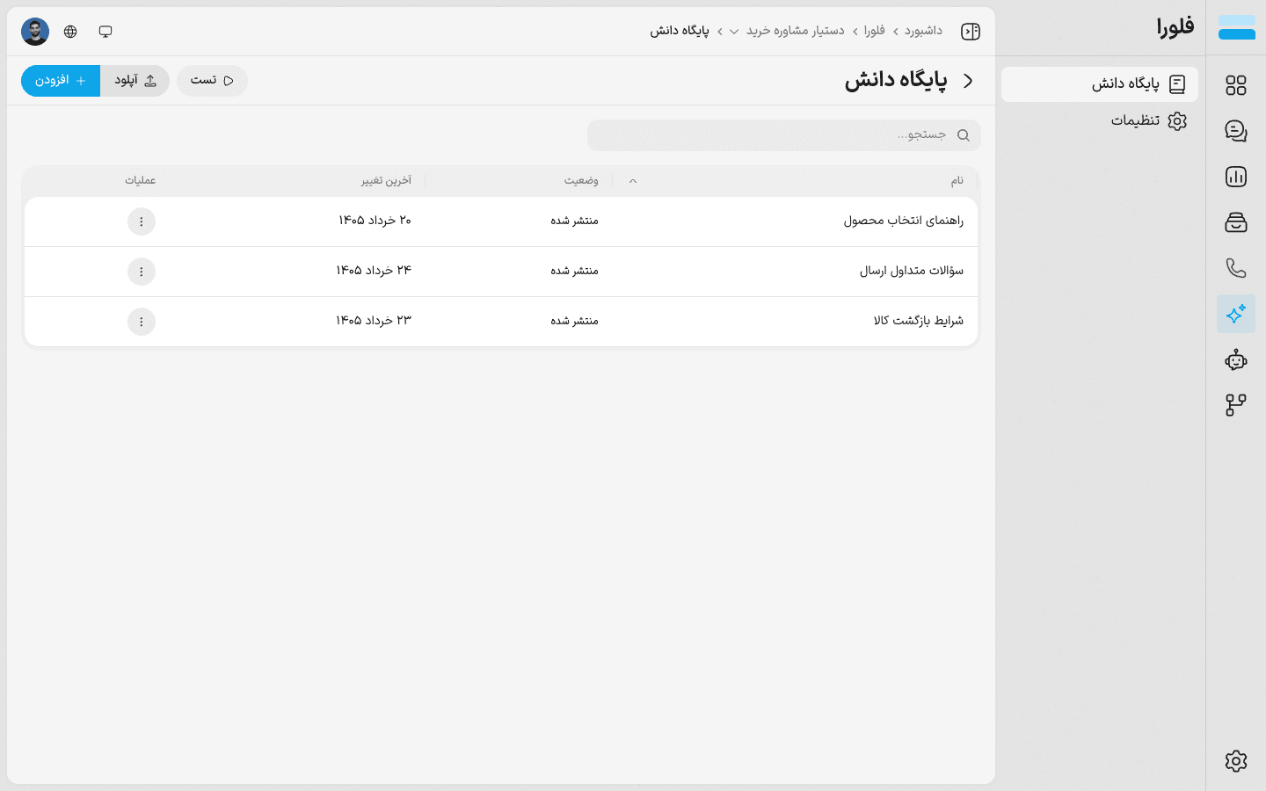Click the globe language icon
The height and width of the screenshot is (791, 1266).
pos(70,32)
